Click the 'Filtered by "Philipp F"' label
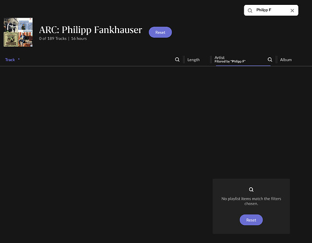 pos(230,62)
